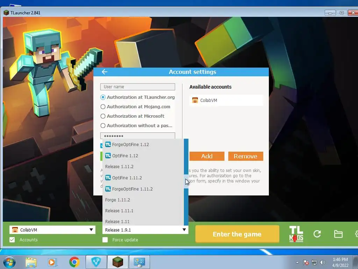Click the TL icon beside ForgeOptiFine 1.12
Viewport: 358px width, 269px height.
(108, 144)
